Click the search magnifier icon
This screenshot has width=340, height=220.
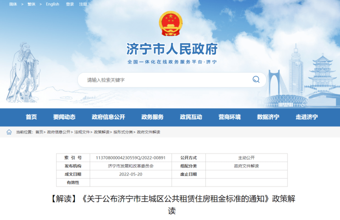(x=256, y=80)
